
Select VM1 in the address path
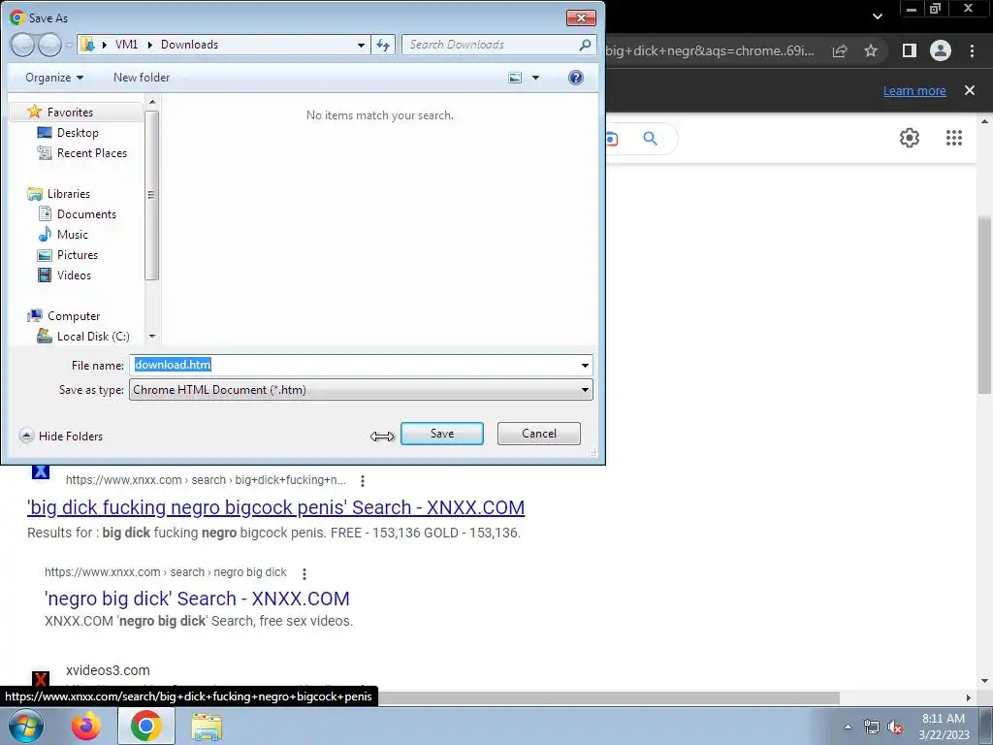[x=126, y=45]
